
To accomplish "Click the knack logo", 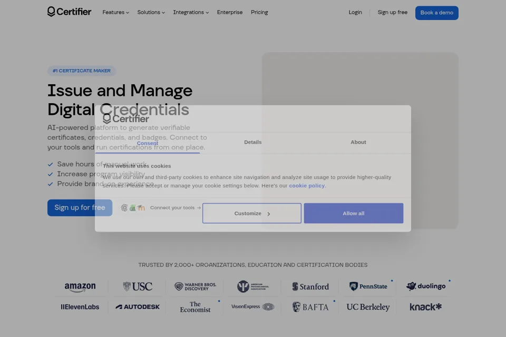I will (x=426, y=307).
